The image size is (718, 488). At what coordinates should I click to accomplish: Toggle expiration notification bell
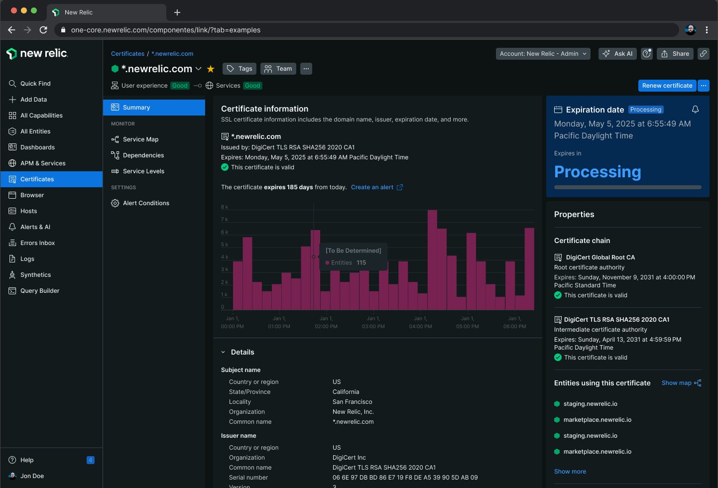pyautogui.click(x=696, y=110)
